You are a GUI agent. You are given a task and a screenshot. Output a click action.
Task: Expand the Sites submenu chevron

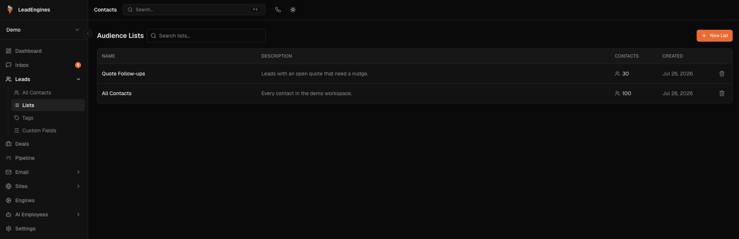[x=78, y=186]
